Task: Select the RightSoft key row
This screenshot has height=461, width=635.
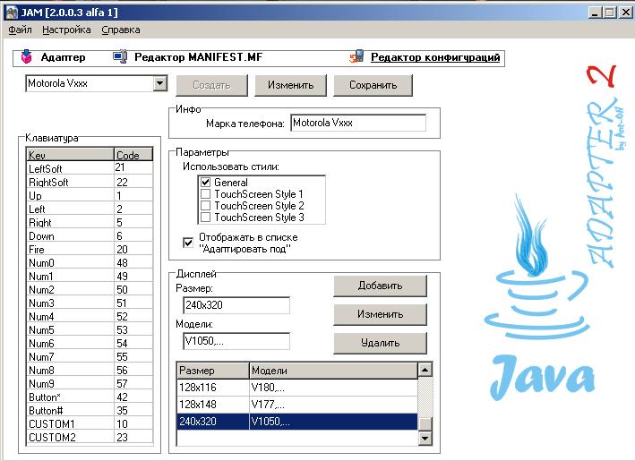Action: (x=90, y=182)
